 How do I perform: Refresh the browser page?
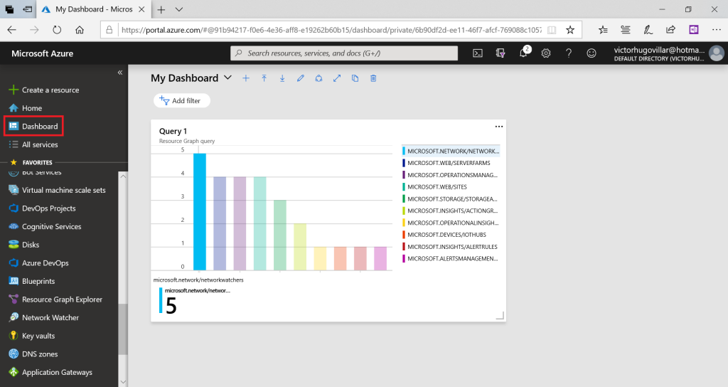point(57,30)
